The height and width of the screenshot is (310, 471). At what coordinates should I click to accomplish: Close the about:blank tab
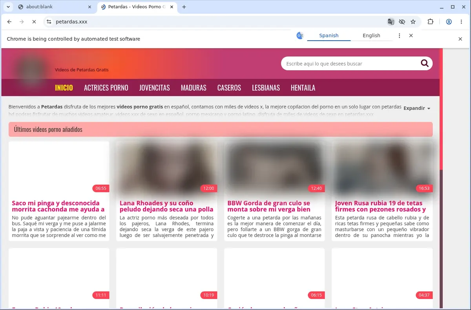tap(89, 7)
